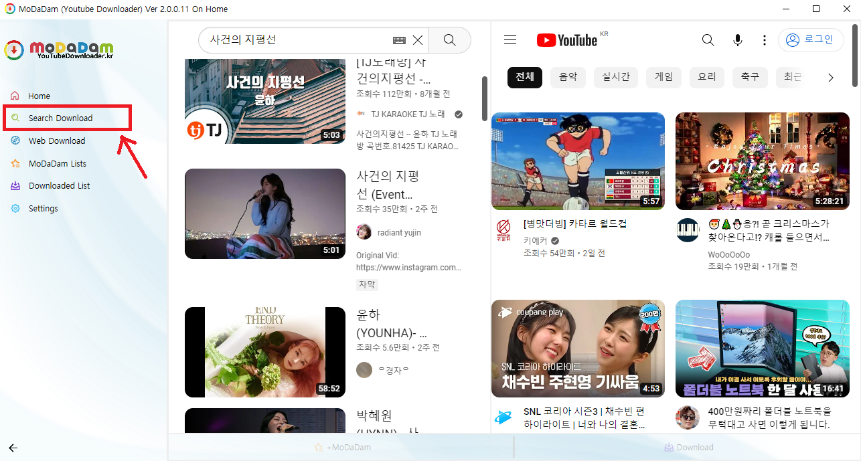Image resolution: width=861 pixels, height=461 pixels.
Task: Open video title 윤하 (YOUNHA)-
Action: [x=392, y=324]
